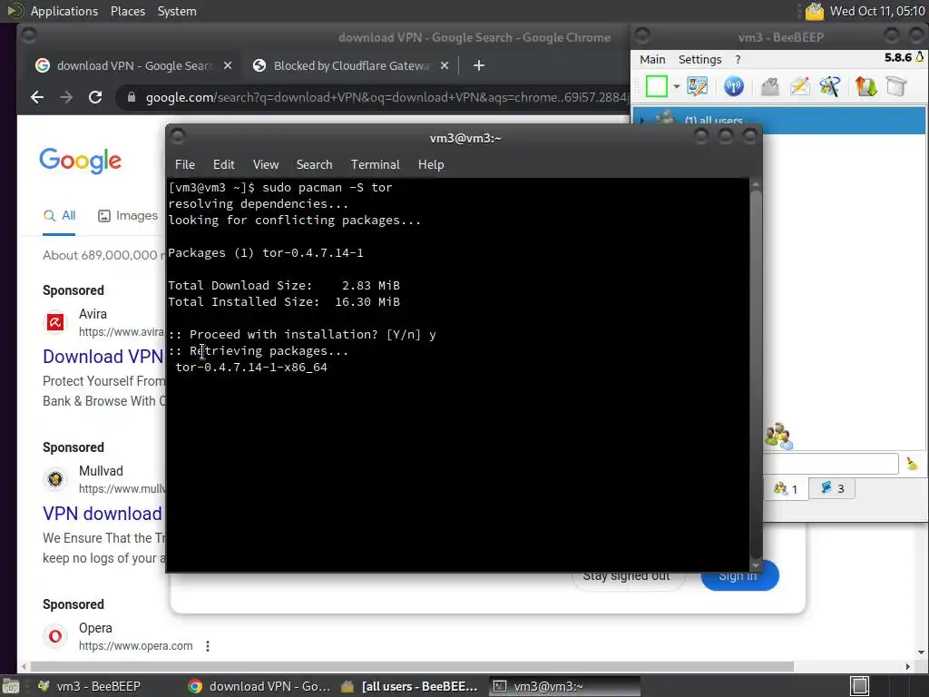Open the Terminal menu in terminal window
929x697 pixels.
[375, 164]
